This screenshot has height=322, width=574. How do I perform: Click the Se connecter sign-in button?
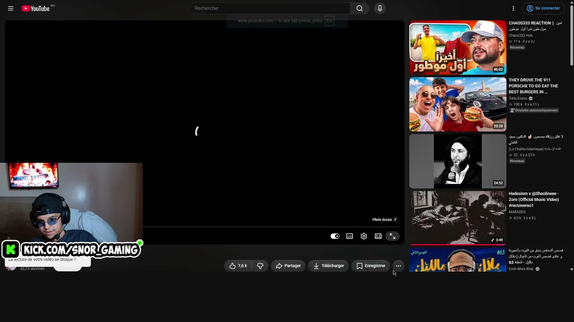[x=543, y=8]
